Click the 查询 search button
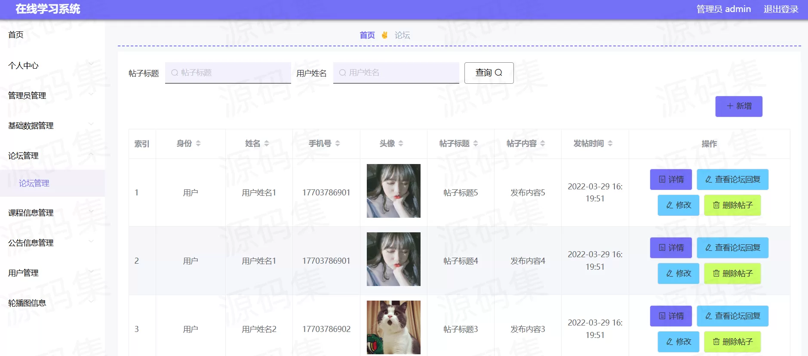 [x=489, y=73]
